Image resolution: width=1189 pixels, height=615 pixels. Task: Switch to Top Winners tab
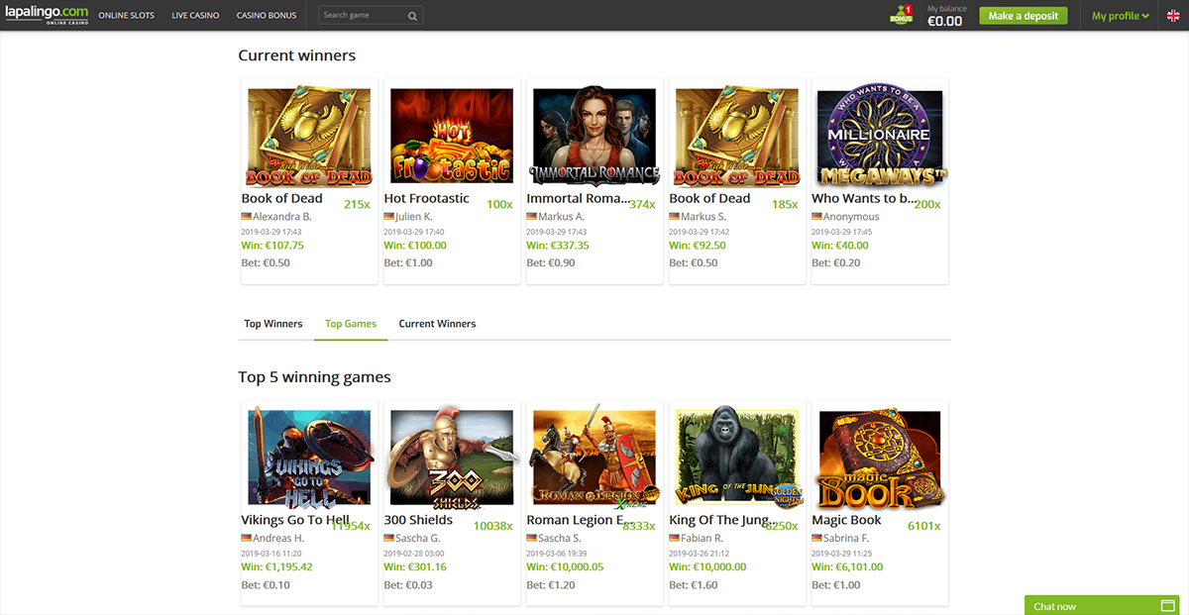tap(273, 324)
